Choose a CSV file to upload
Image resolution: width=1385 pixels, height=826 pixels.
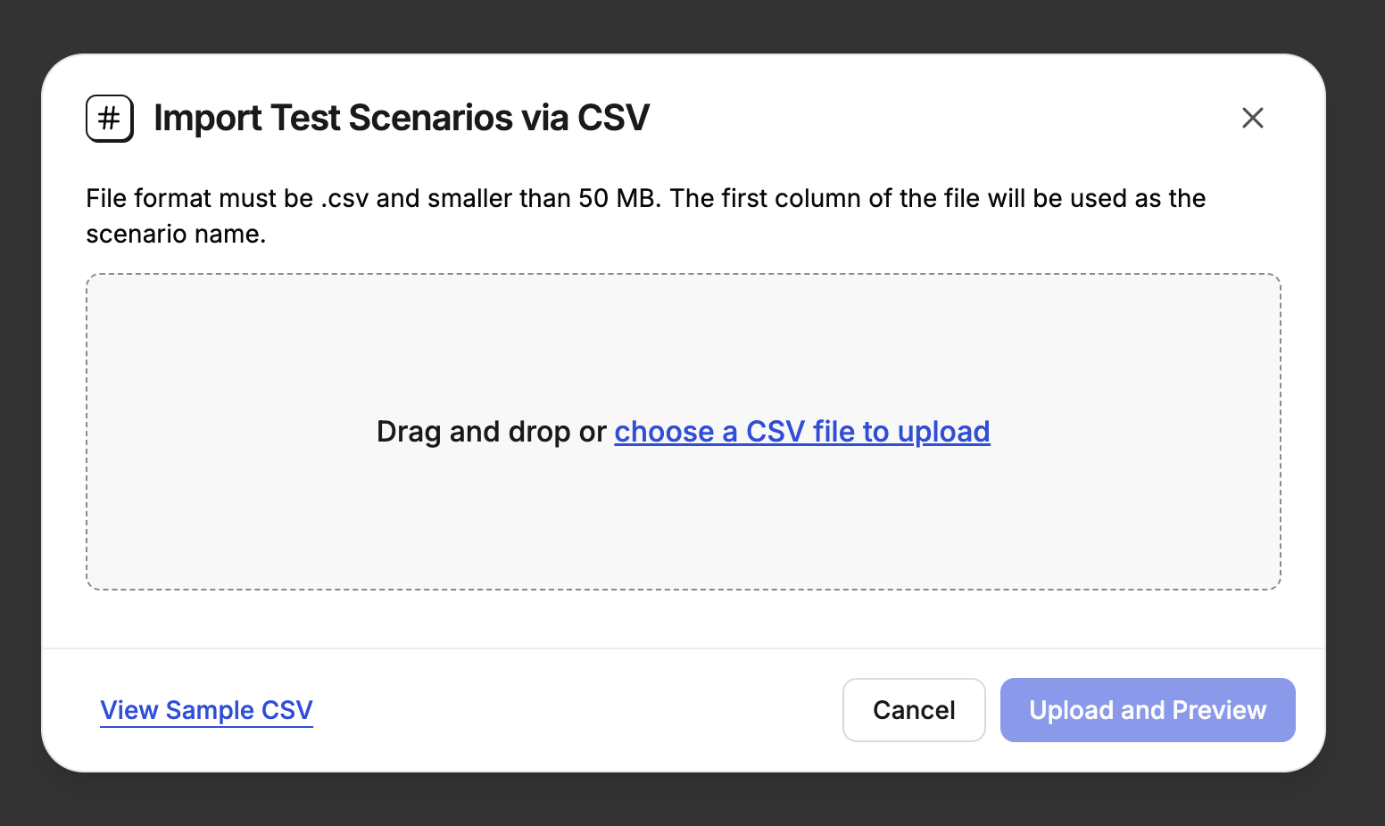tap(802, 432)
